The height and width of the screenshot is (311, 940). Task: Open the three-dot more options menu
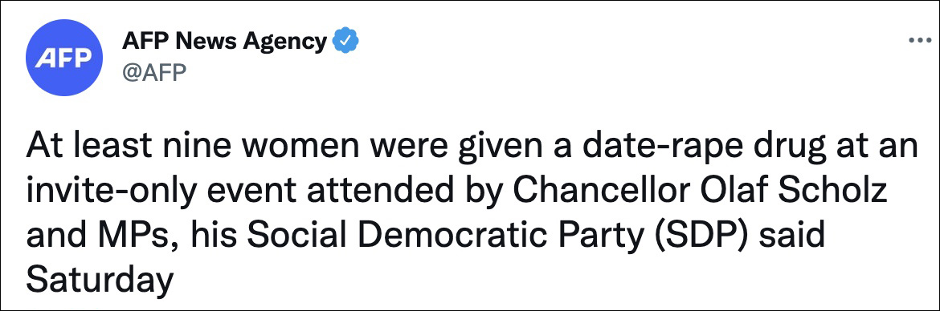point(920,41)
